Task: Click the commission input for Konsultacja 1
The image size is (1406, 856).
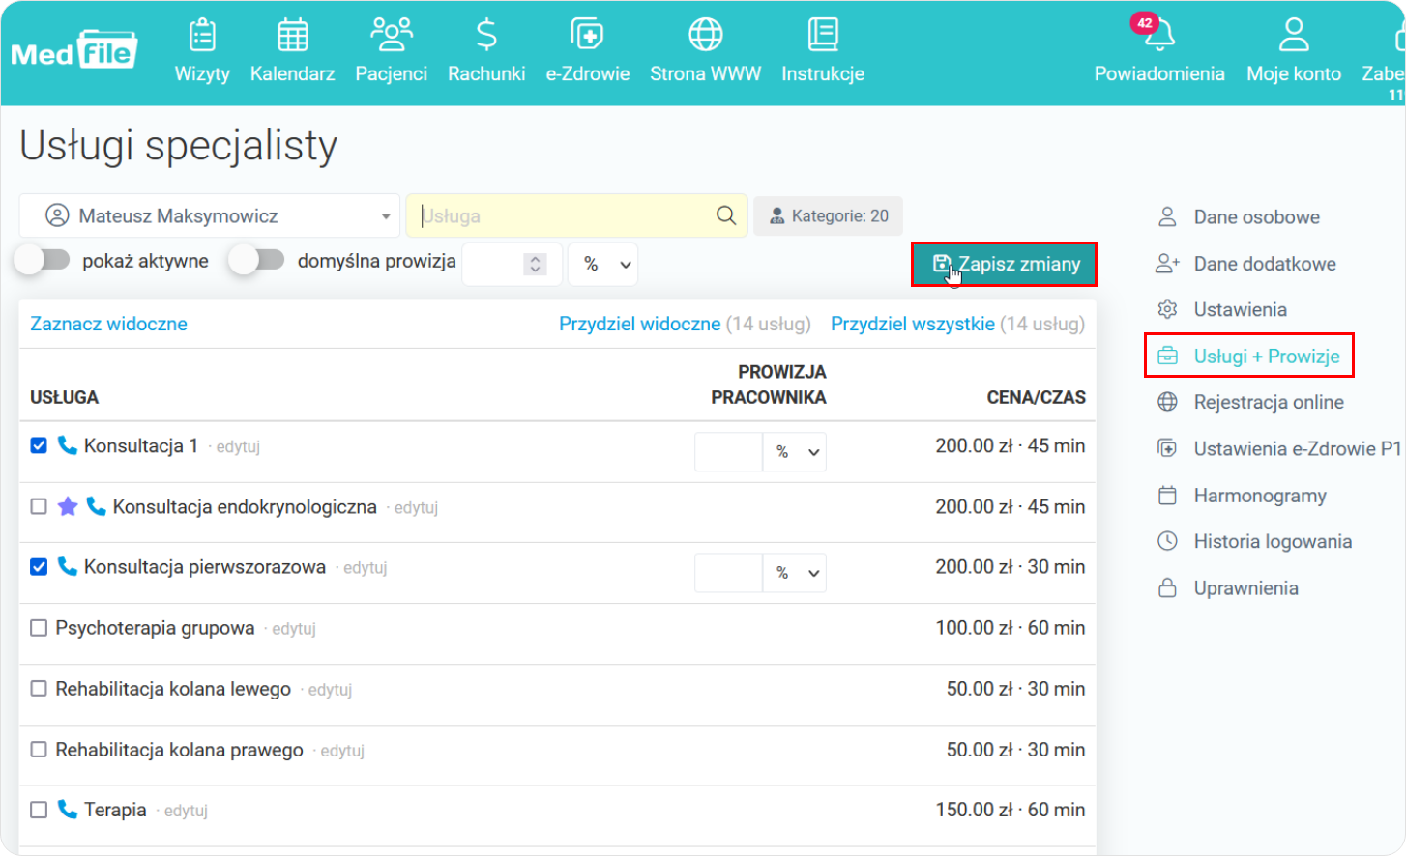Action: pyautogui.click(x=729, y=451)
